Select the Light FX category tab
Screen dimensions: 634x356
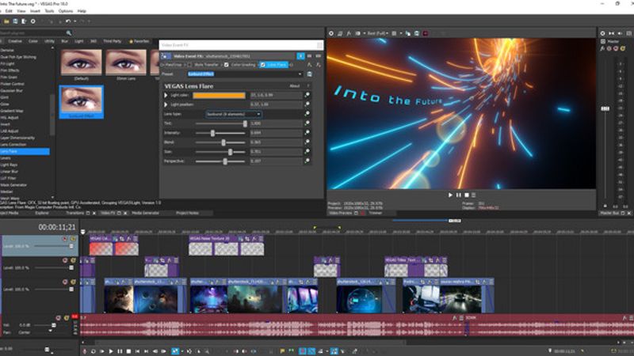pos(78,41)
